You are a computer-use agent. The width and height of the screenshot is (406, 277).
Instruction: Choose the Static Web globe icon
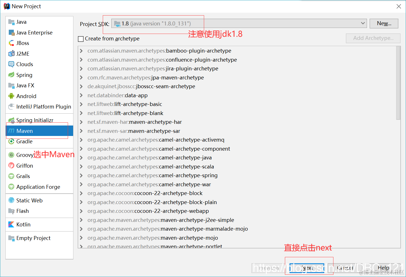click(11, 200)
